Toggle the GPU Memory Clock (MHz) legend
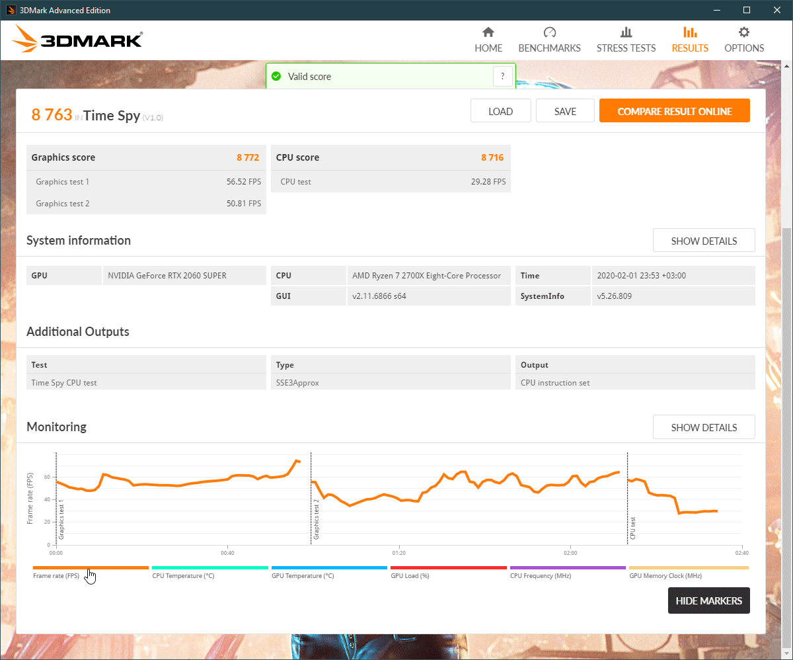The height and width of the screenshot is (660, 793). (x=689, y=572)
